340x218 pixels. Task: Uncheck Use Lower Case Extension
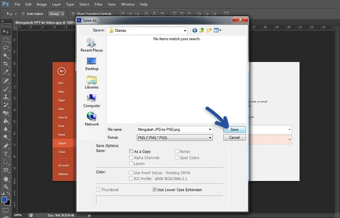[154, 190]
